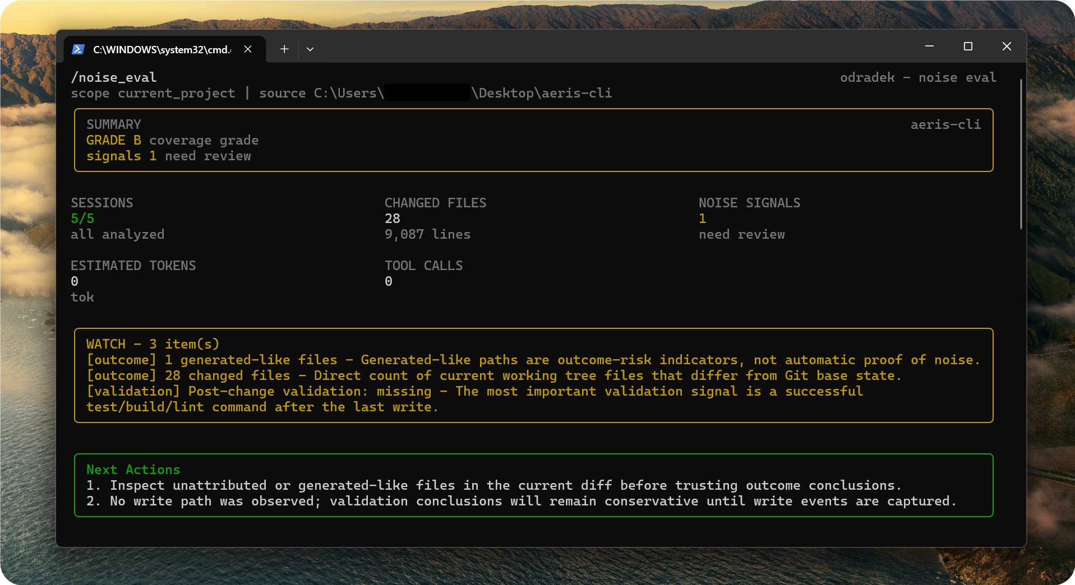
Task: Click the CHANGED FILES heading
Action: (436, 203)
